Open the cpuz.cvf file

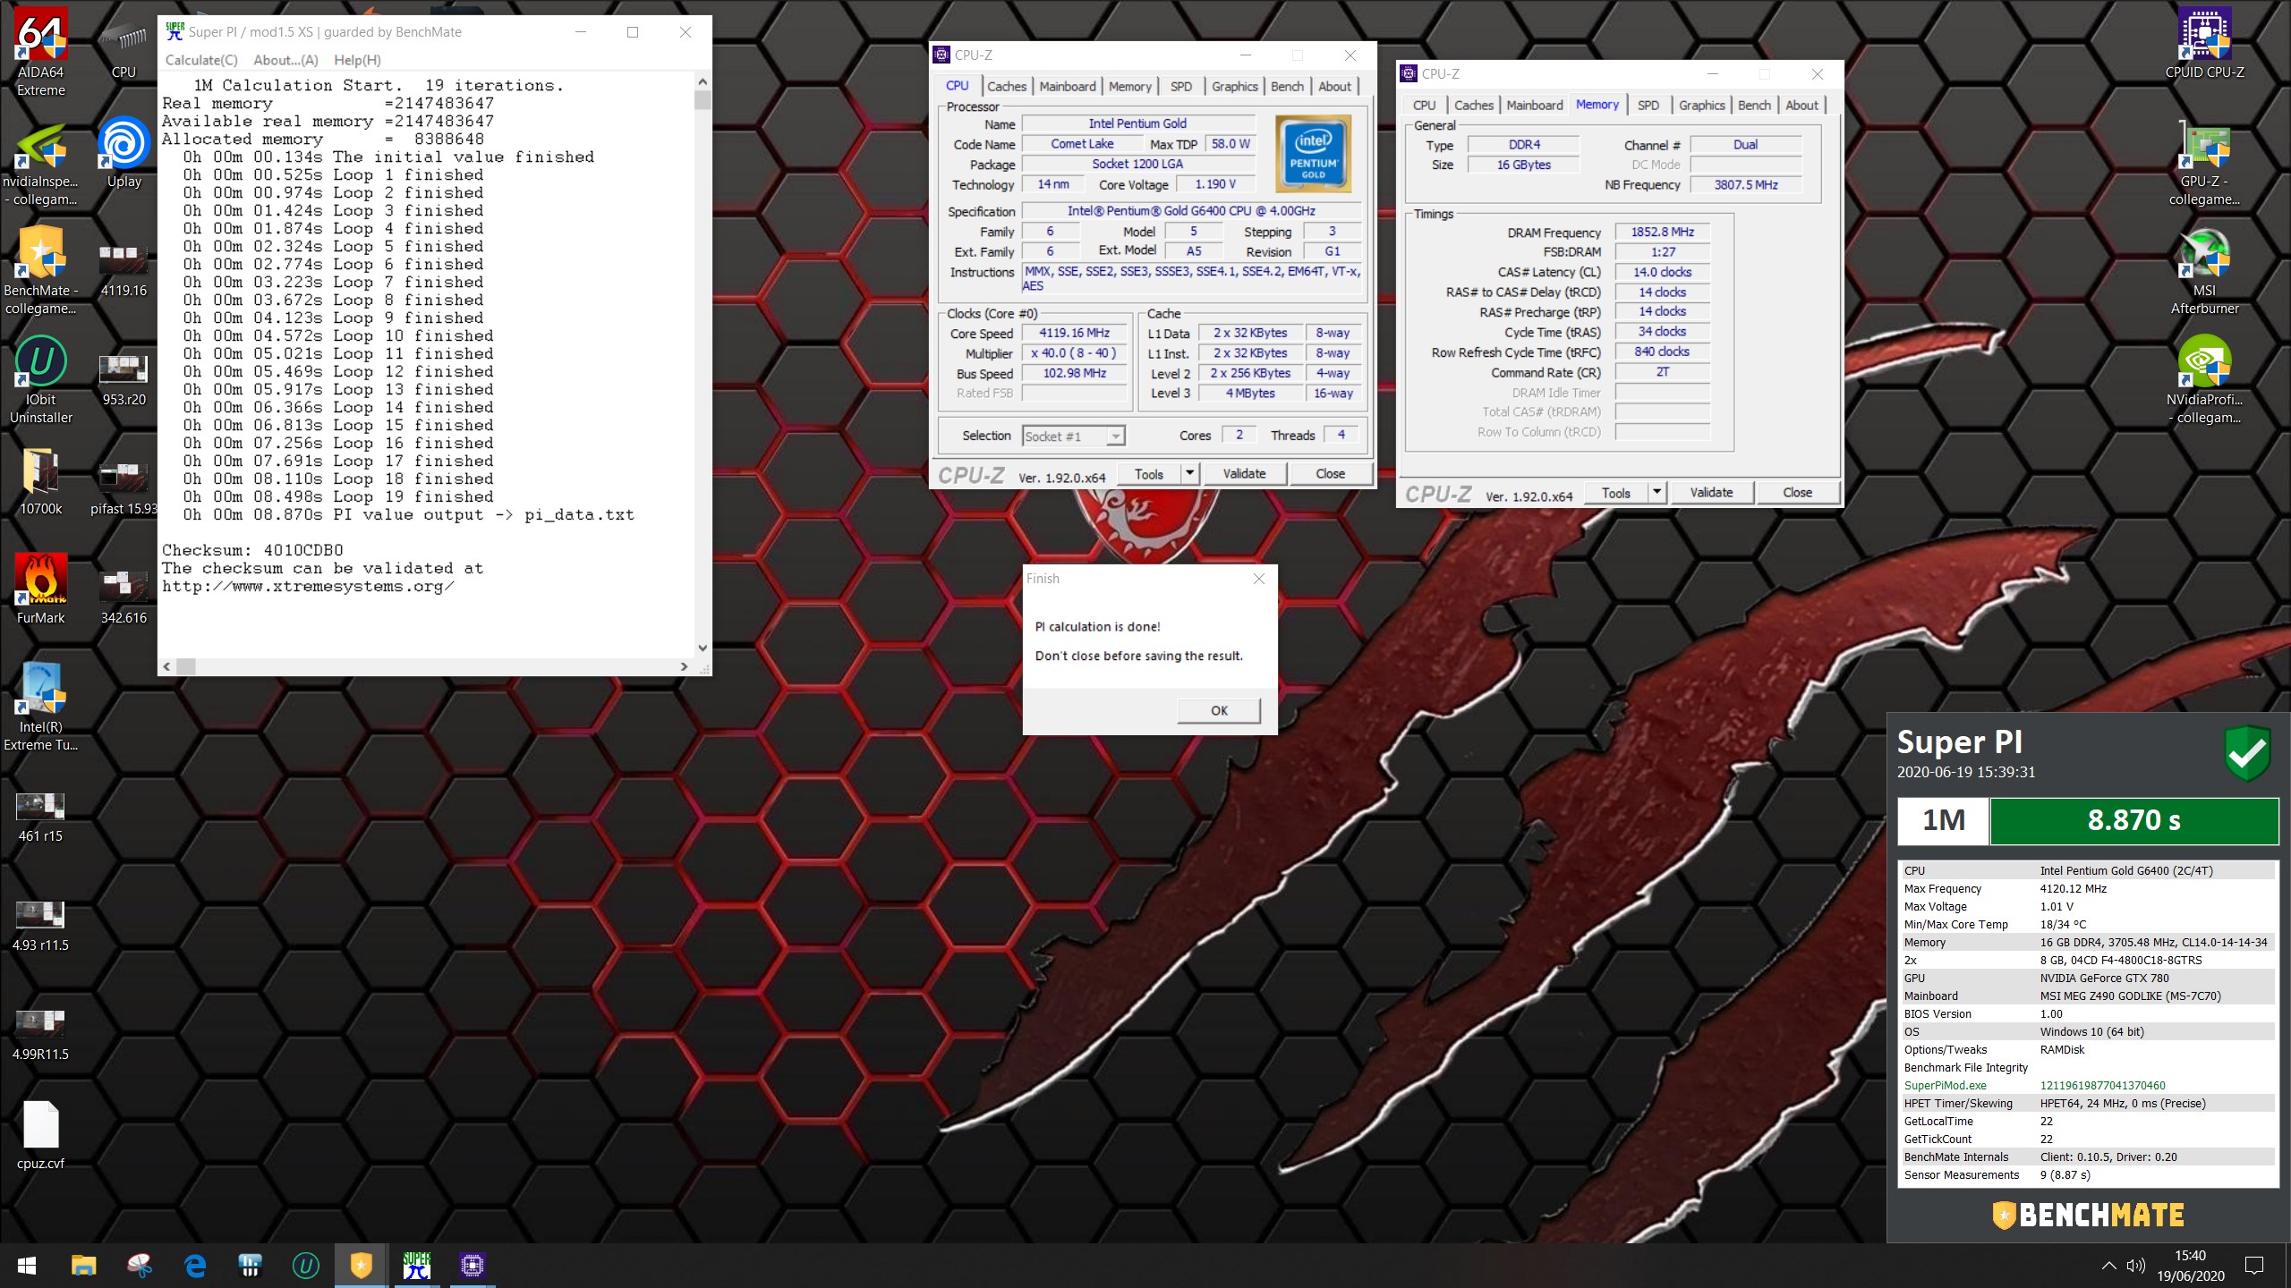pos(41,1136)
